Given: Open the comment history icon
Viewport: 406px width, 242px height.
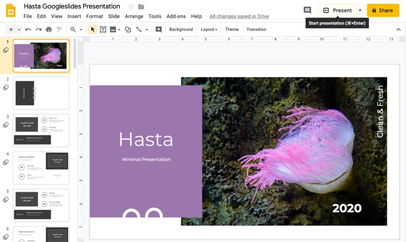Looking at the screenshot, I should 307,11.
